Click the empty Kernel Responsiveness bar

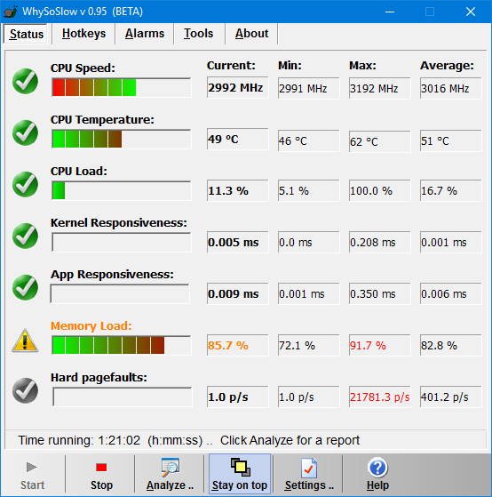coord(122,242)
